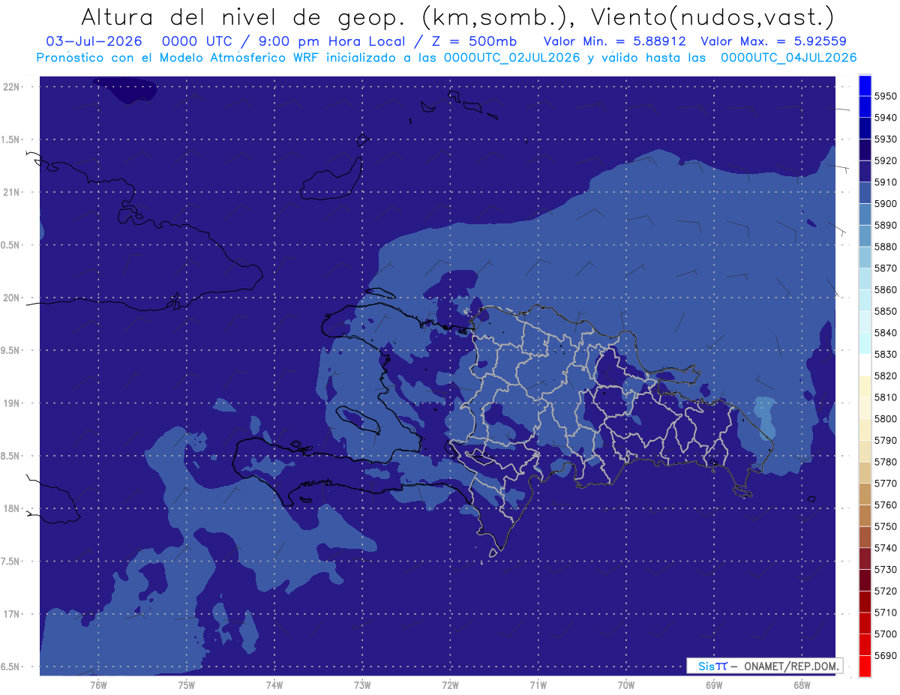Click the '6.5N' latitude label
Viewport: 900px width, 695px height.
click(x=11, y=667)
